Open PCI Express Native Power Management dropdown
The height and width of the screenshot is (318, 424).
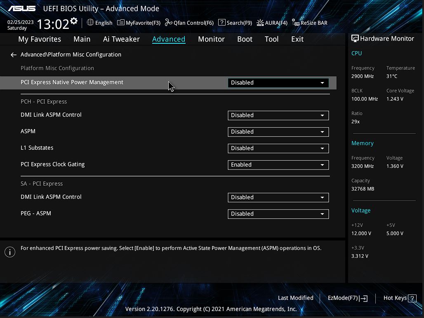pyautogui.click(x=278, y=83)
